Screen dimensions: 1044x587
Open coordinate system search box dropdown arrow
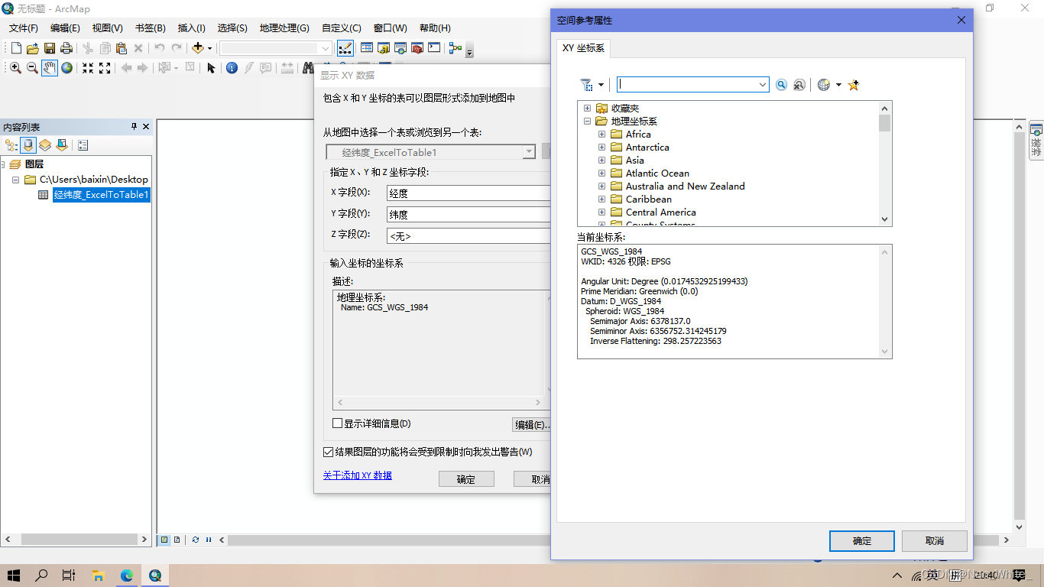(x=763, y=85)
